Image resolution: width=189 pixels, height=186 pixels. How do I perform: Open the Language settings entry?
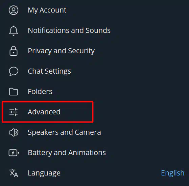[95, 173]
